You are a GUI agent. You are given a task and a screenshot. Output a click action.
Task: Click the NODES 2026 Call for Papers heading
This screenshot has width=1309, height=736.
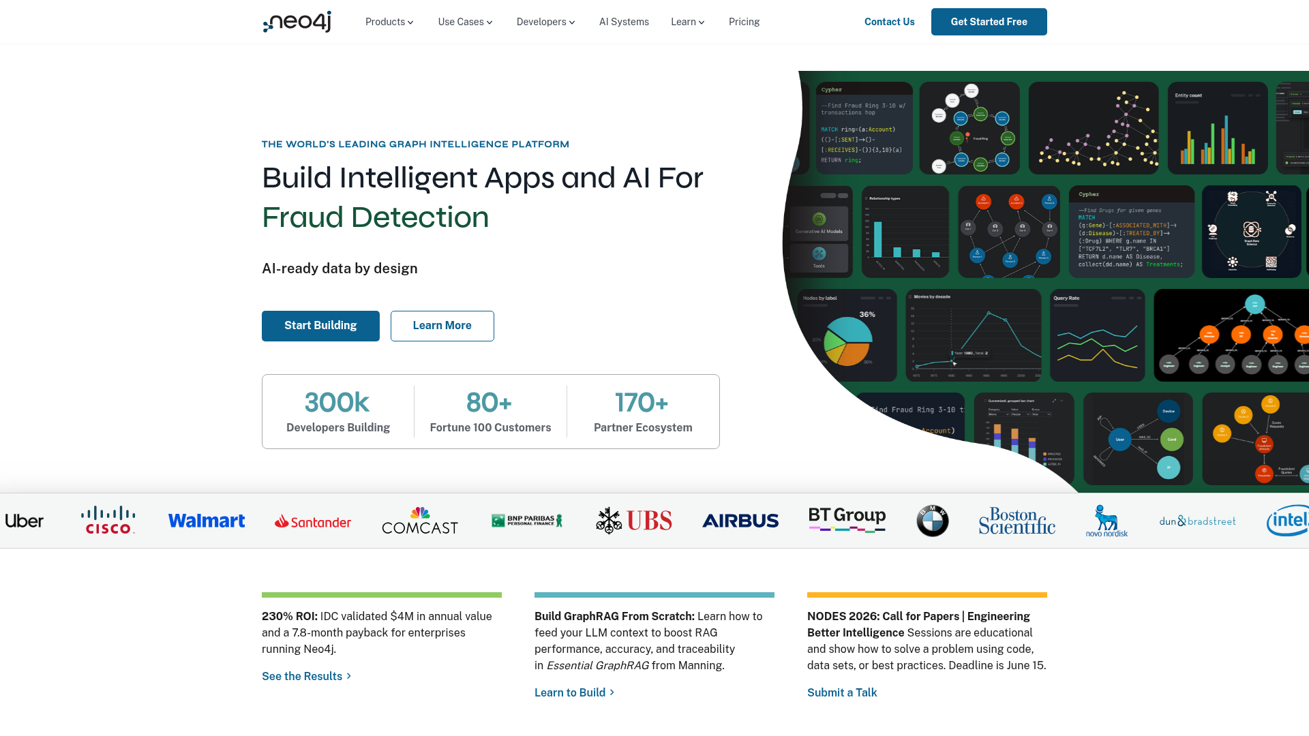(x=918, y=624)
